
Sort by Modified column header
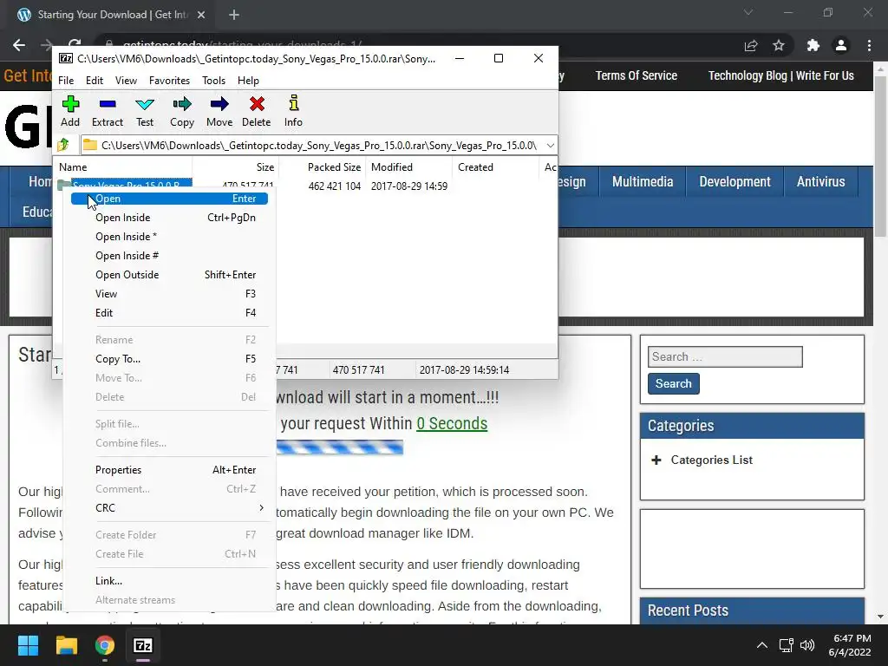click(x=409, y=167)
